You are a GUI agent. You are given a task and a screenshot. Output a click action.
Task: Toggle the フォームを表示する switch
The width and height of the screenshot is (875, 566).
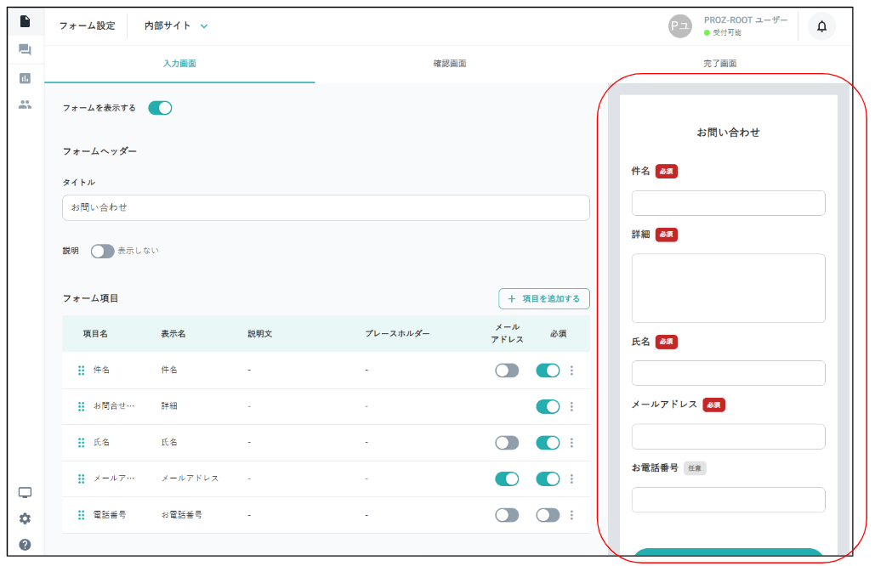click(160, 108)
